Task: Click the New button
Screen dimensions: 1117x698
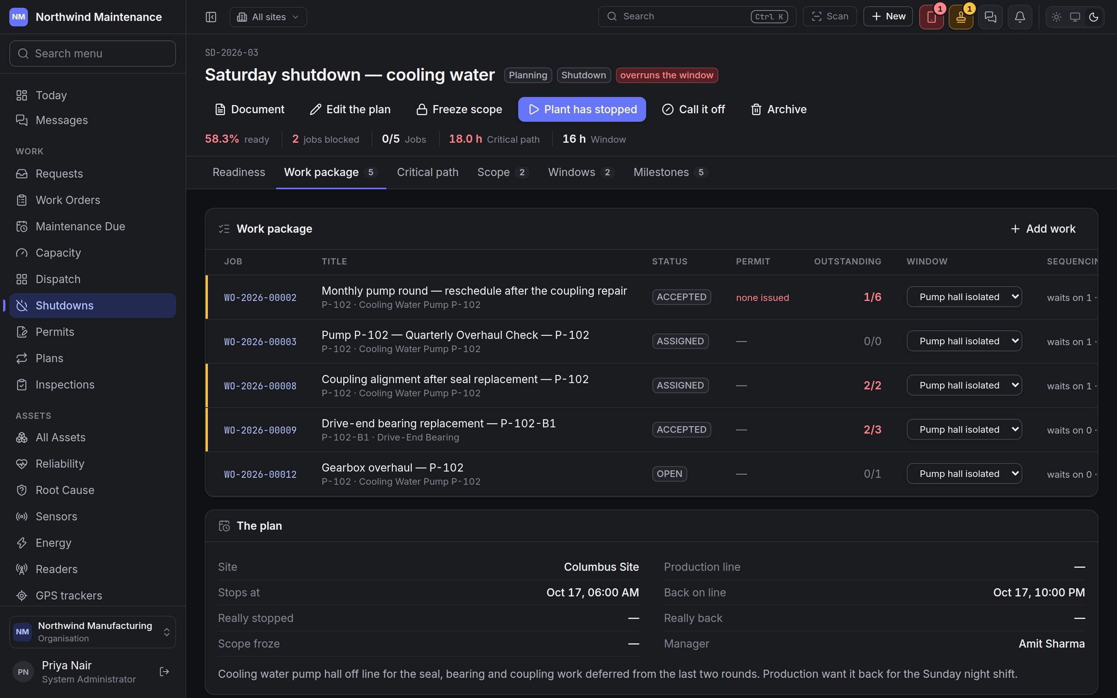Action: (x=888, y=17)
